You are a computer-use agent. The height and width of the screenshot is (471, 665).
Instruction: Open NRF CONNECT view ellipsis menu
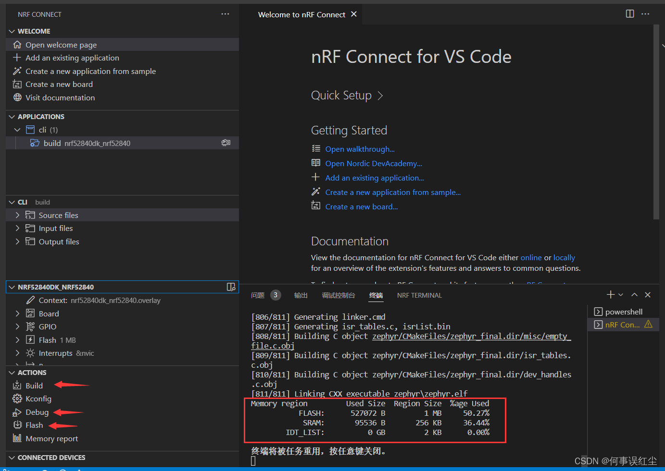pos(225,14)
